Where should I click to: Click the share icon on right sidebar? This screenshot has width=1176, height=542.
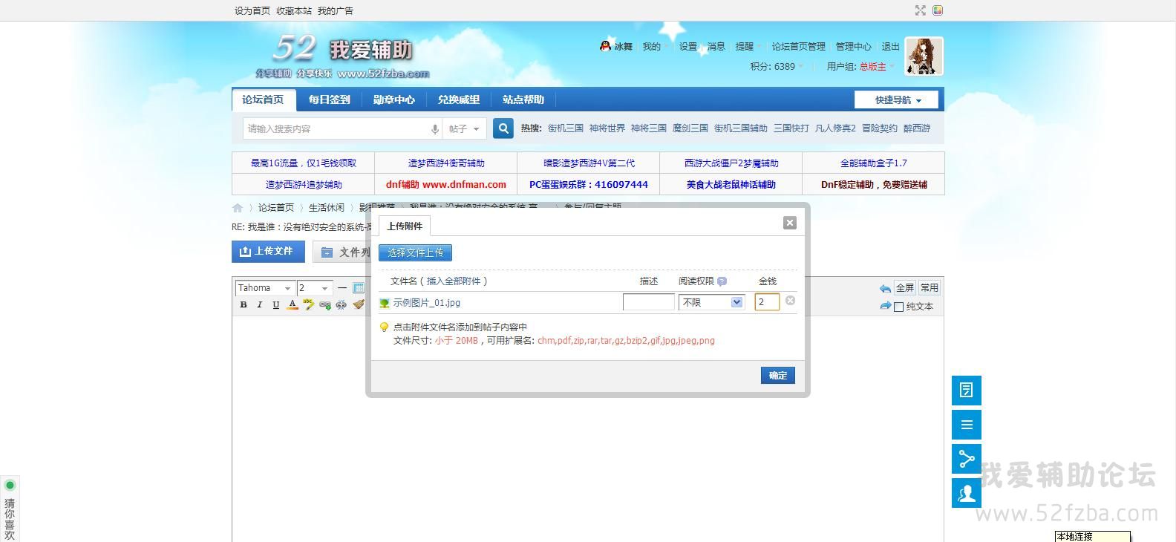pyautogui.click(x=966, y=459)
